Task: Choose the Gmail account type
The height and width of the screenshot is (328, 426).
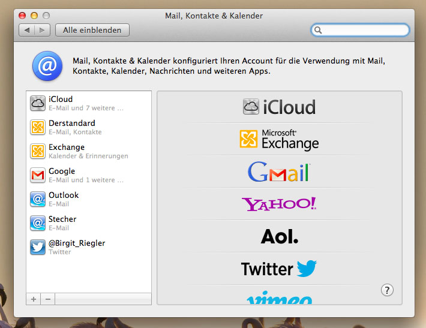Action: 279,171
